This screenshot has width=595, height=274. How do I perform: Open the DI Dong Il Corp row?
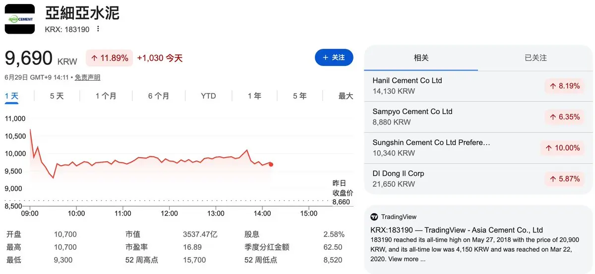(478, 179)
